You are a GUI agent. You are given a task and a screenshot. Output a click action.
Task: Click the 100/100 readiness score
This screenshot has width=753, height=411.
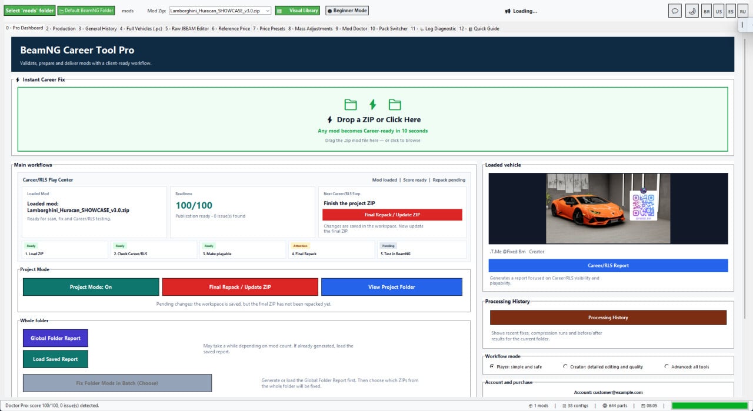(194, 206)
